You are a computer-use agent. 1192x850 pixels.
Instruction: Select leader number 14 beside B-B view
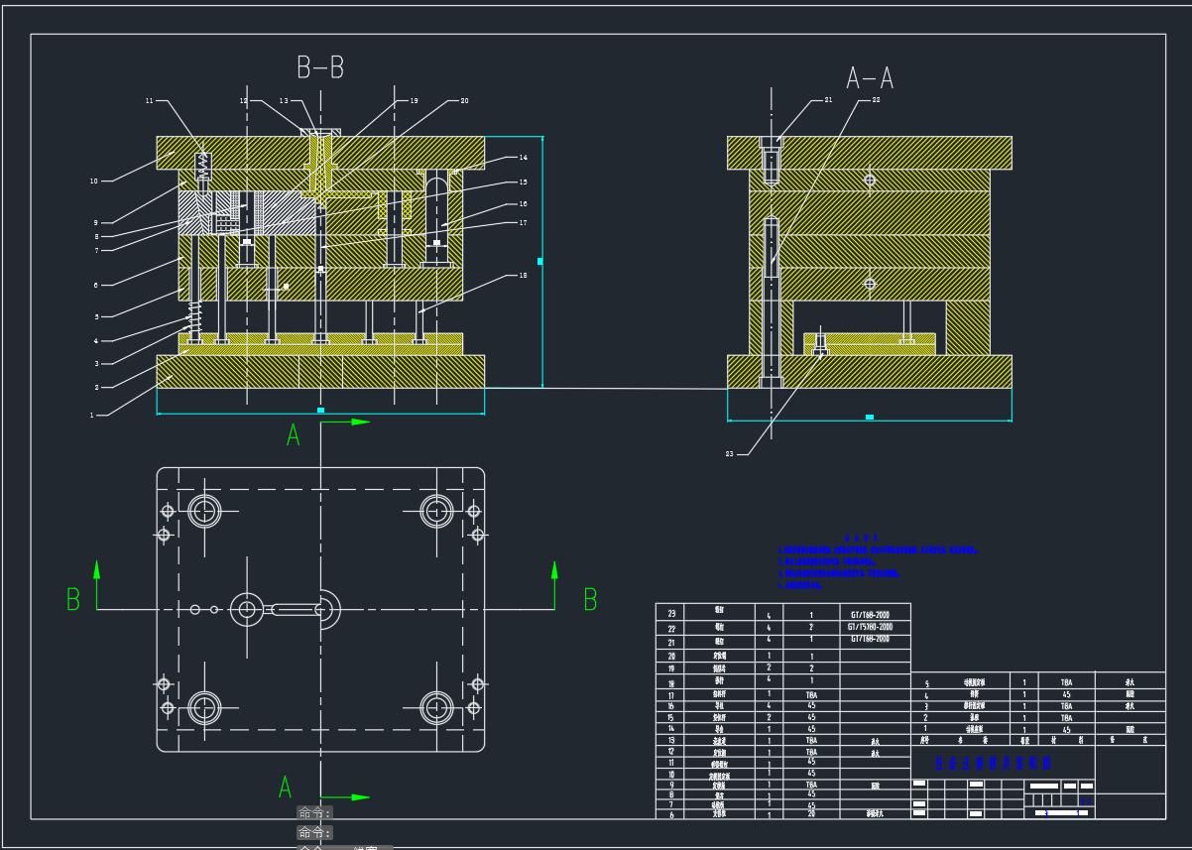(x=523, y=158)
